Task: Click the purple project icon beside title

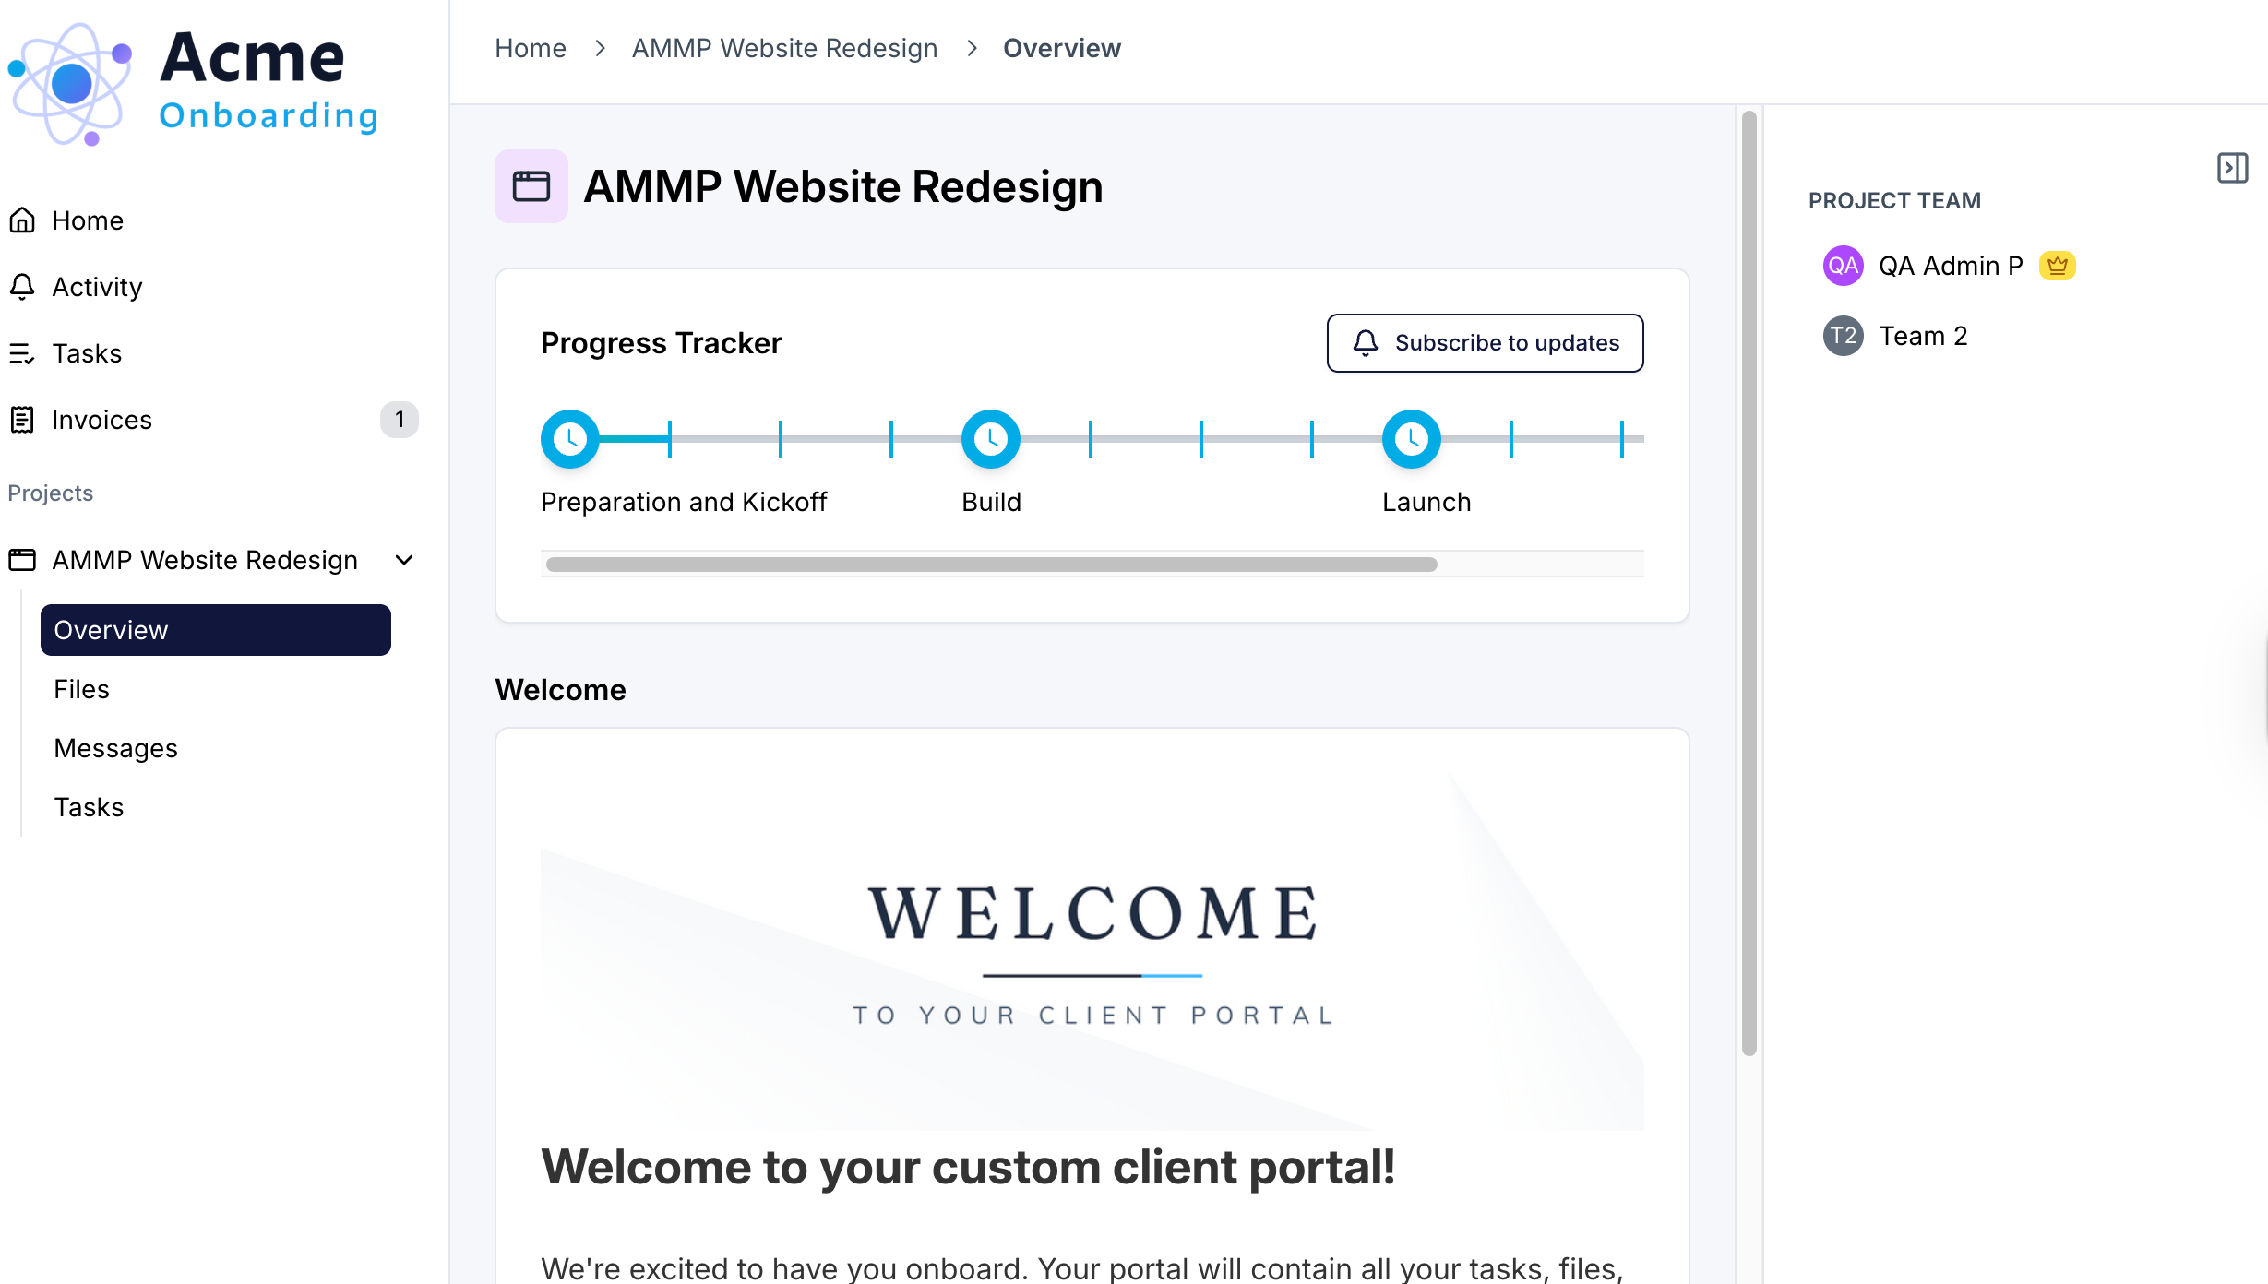Action: 531,186
